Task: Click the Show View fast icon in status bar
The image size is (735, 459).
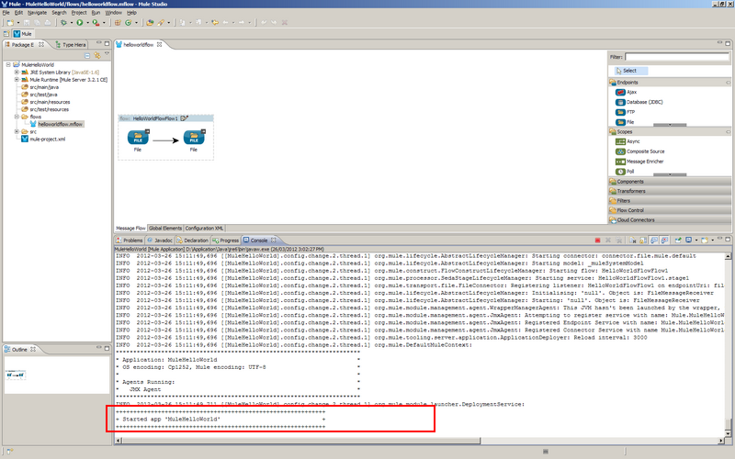Action: (x=9, y=452)
